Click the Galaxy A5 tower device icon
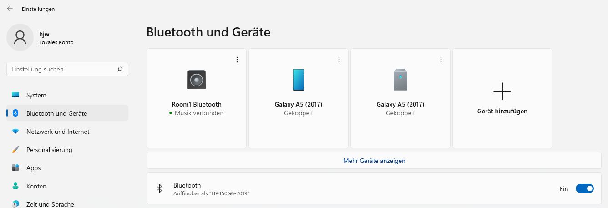Image resolution: width=608 pixels, height=208 pixels. pos(400,80)
